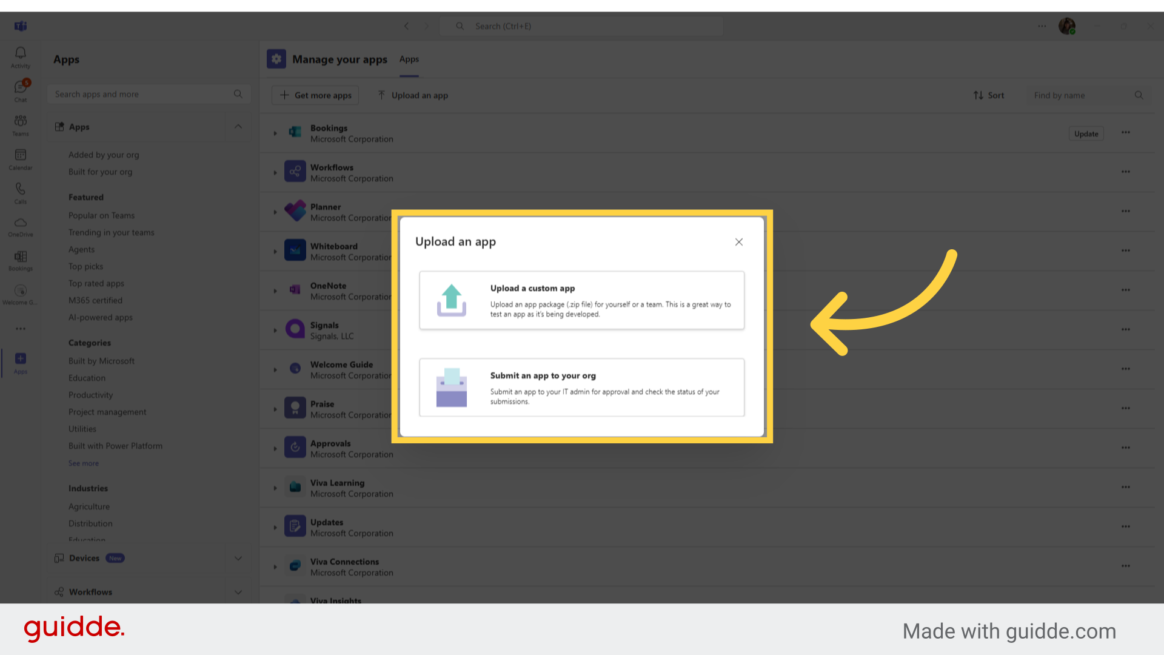Open more options for Viva Connections row
The width and height of the screenshot is (1164, 655).
[1126, 566]
